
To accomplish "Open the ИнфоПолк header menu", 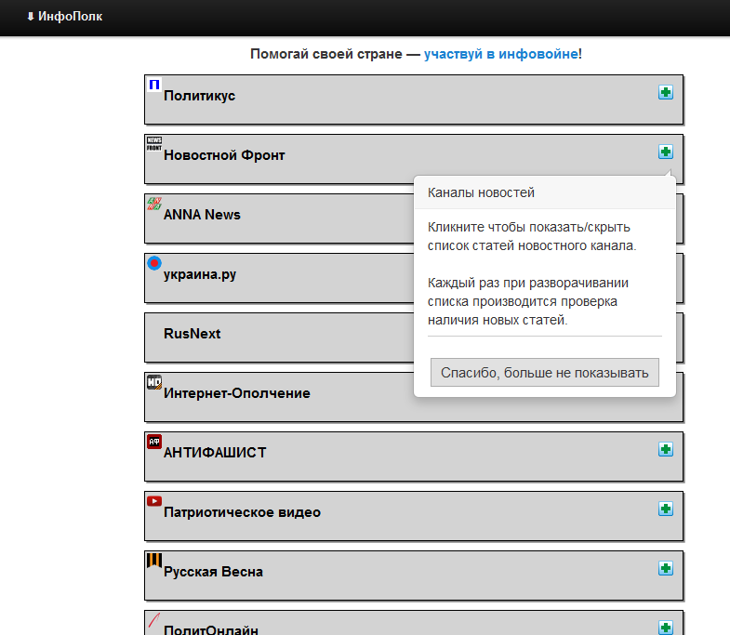I will tap(70, 17).
